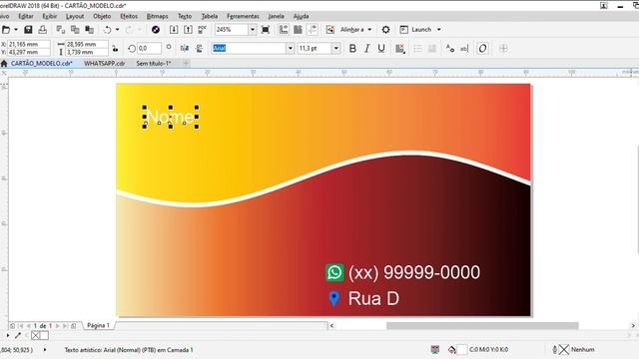Click the Text properties icon
Screen dimensions: 639x359
pos(450,49)
